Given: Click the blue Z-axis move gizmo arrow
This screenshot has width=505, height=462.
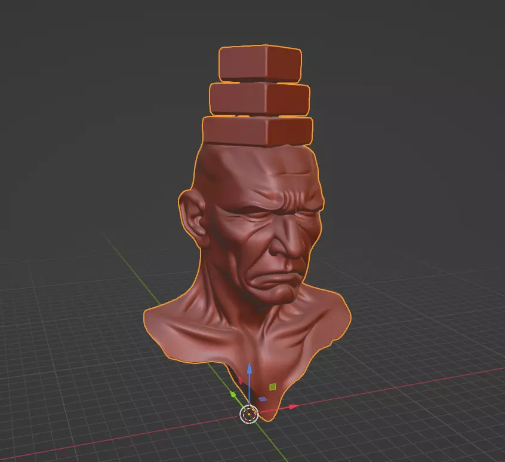Looking at the screenshot, I should tap(250, 369).
